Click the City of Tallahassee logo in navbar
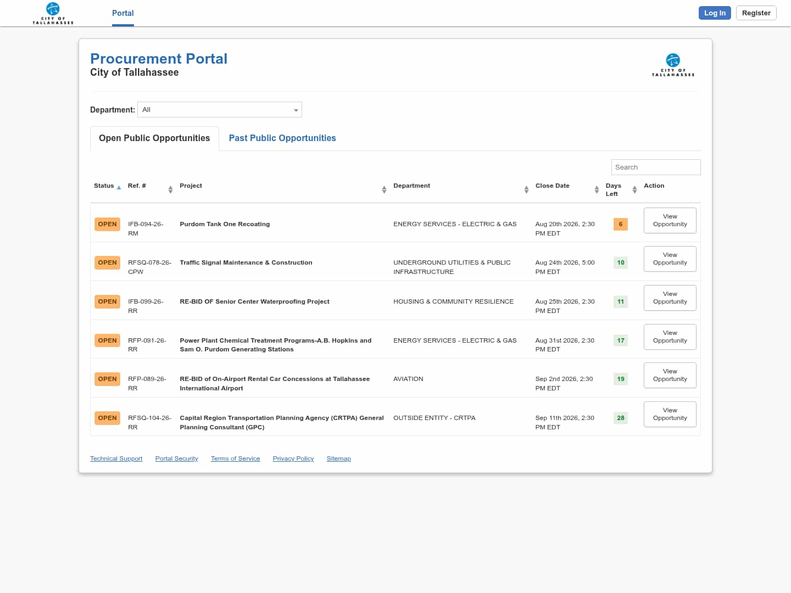This screenshot has width=791, height=593. coord(53,13)
